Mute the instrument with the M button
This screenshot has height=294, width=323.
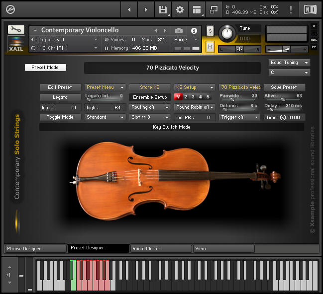(210, 47)
